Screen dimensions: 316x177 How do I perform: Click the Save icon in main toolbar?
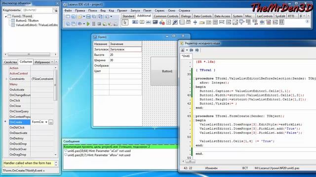tap(88, 16)
